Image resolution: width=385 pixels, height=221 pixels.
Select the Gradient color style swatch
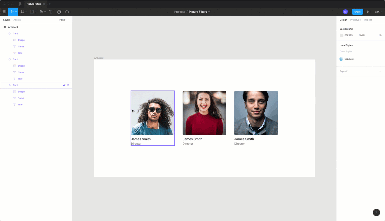341,59
